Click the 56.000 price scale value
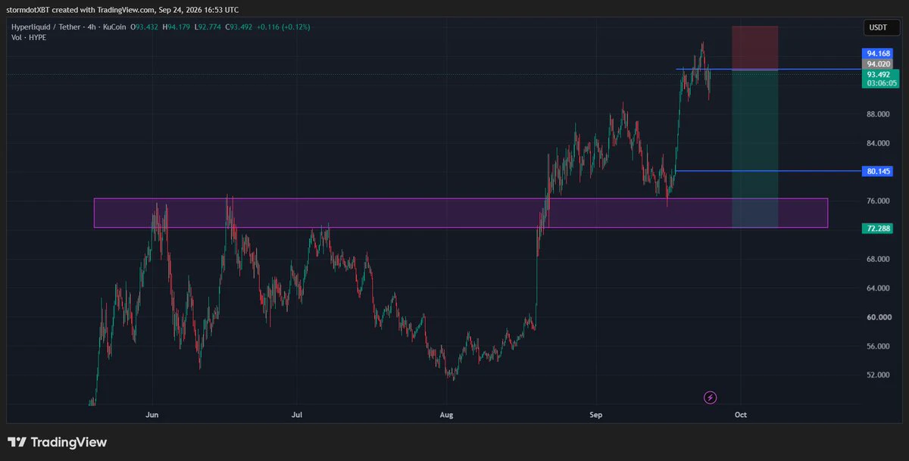Viewport: 909px width, 461px height. pos(879,347)
